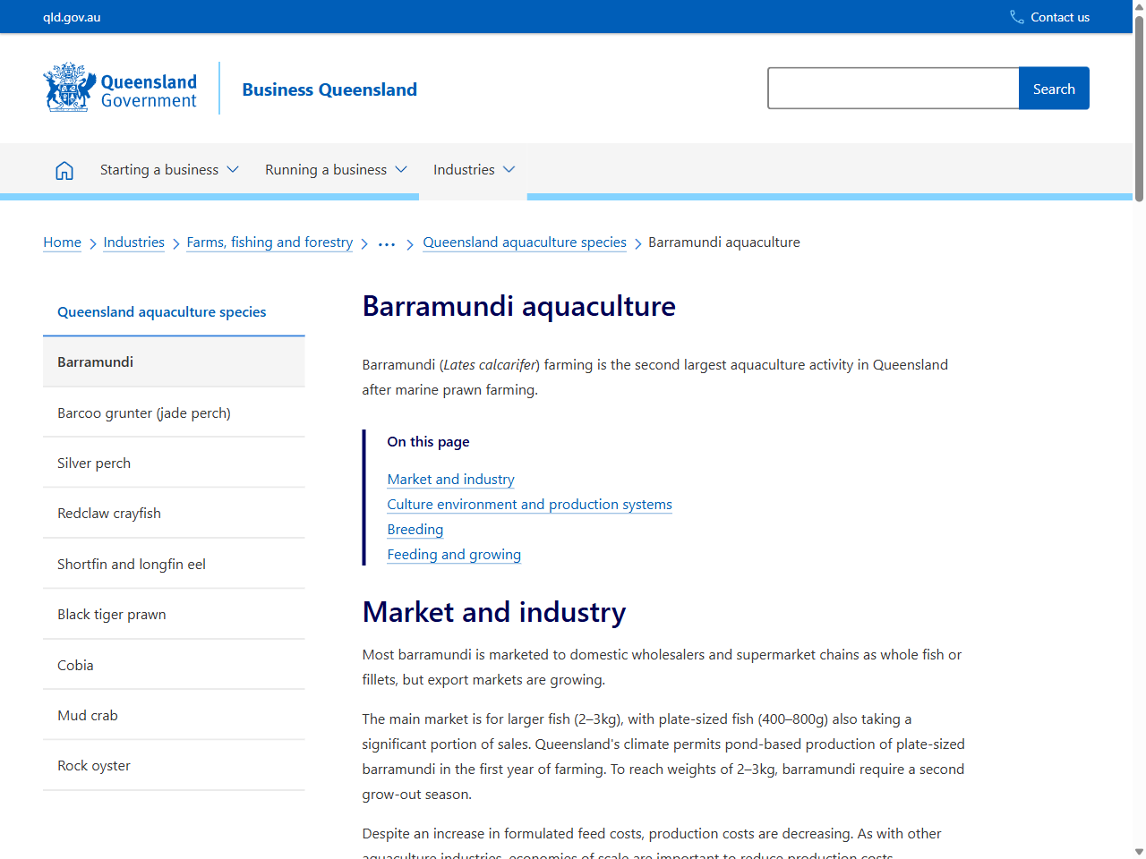Click the Business Queensland site title
The height and width of the screenshot is (859, 1146).
[x=329, y=89]
